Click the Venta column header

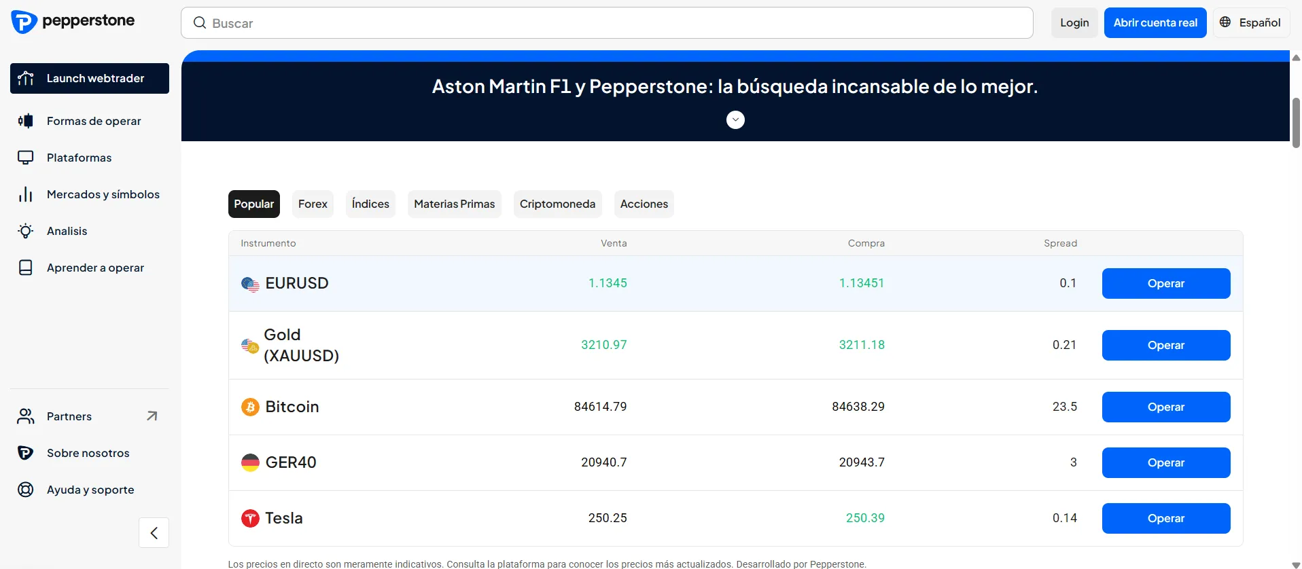click(614, 243)
